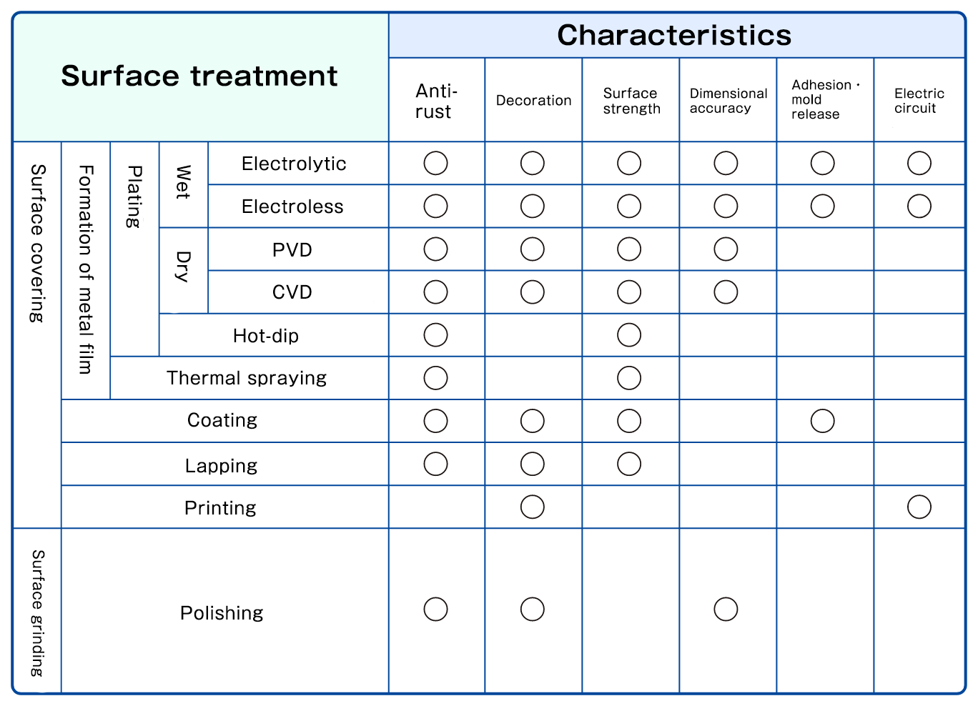Click the Coating circle under Adhesion mold release

click(x=822, y=421)
